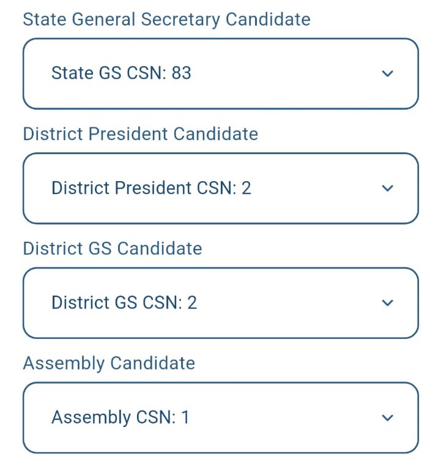Click the chevron icon in District President dropdown
The image size is (441, 462).
click(387, 188)
